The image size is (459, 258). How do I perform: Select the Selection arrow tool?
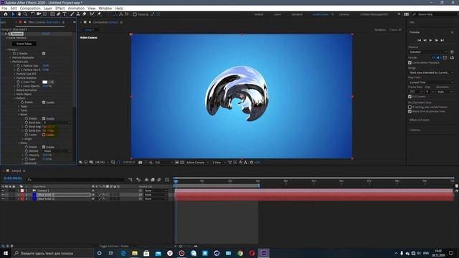(x=13, y=14)
